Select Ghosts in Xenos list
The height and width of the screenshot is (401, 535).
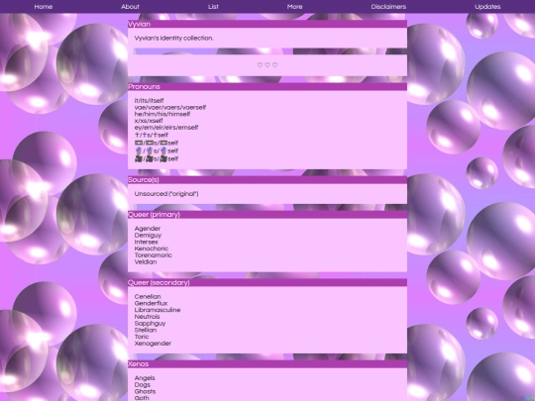point(145,391)
